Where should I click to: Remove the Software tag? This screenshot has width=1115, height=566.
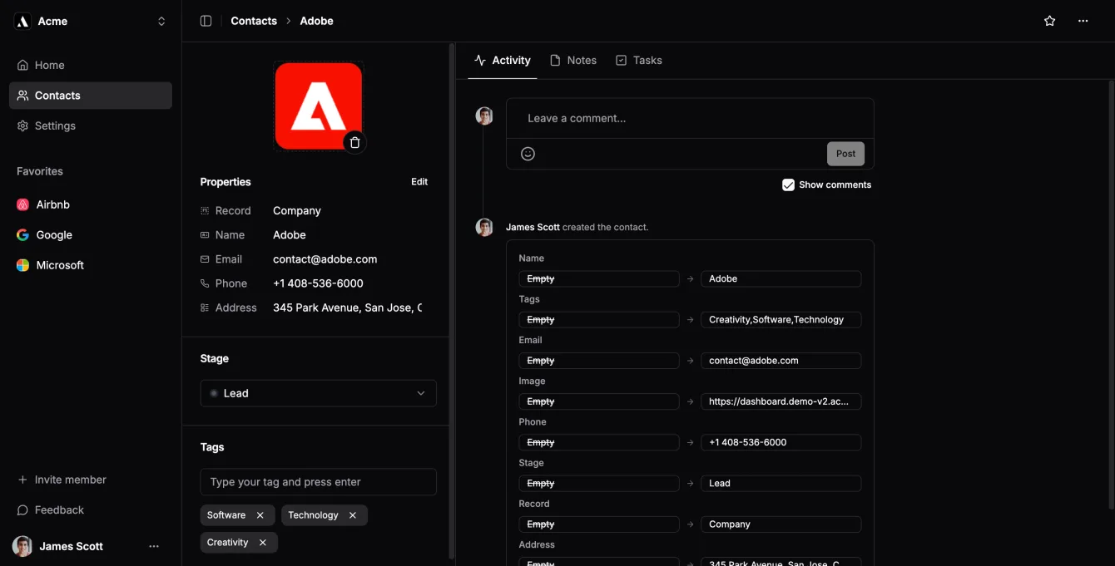point(260,514)
